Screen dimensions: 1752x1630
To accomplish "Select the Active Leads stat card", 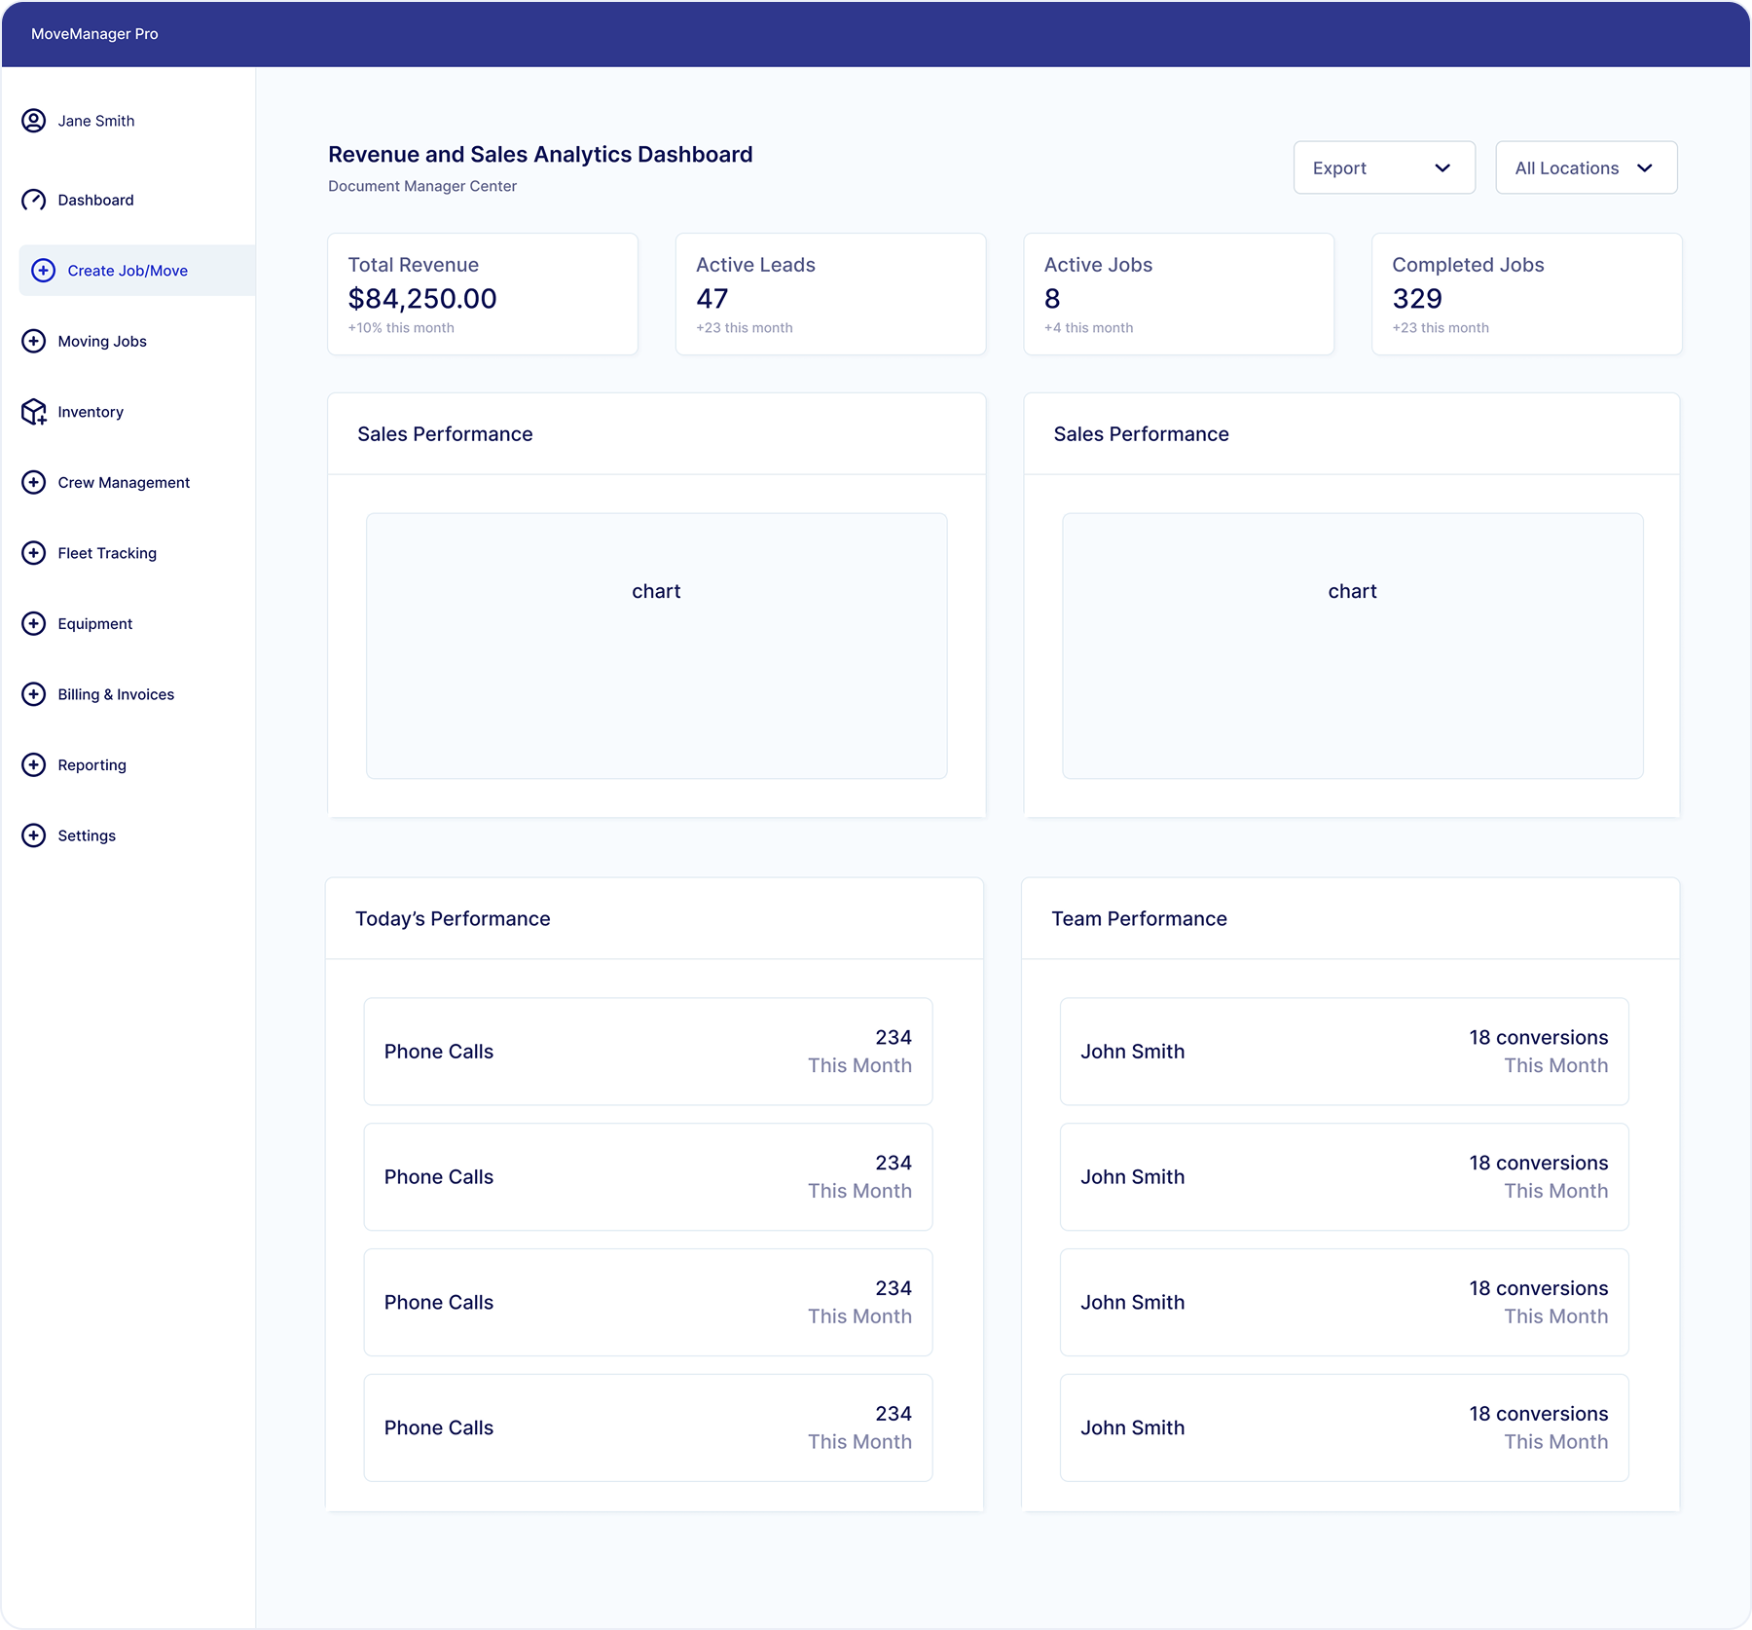I will [830, 294].
